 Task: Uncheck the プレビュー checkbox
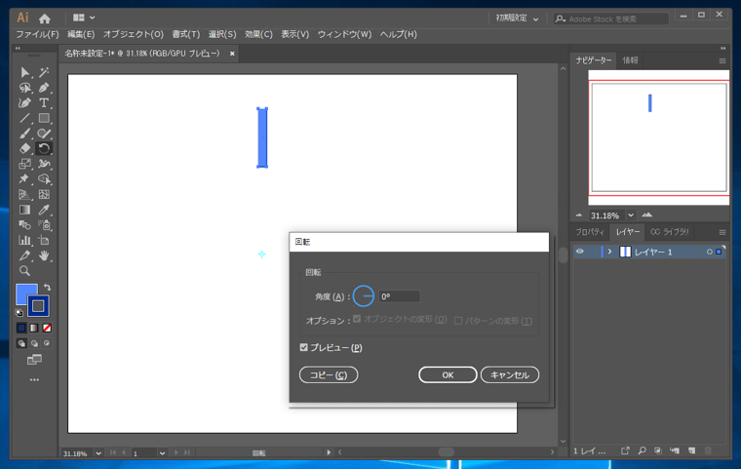(x=304, y=347)
